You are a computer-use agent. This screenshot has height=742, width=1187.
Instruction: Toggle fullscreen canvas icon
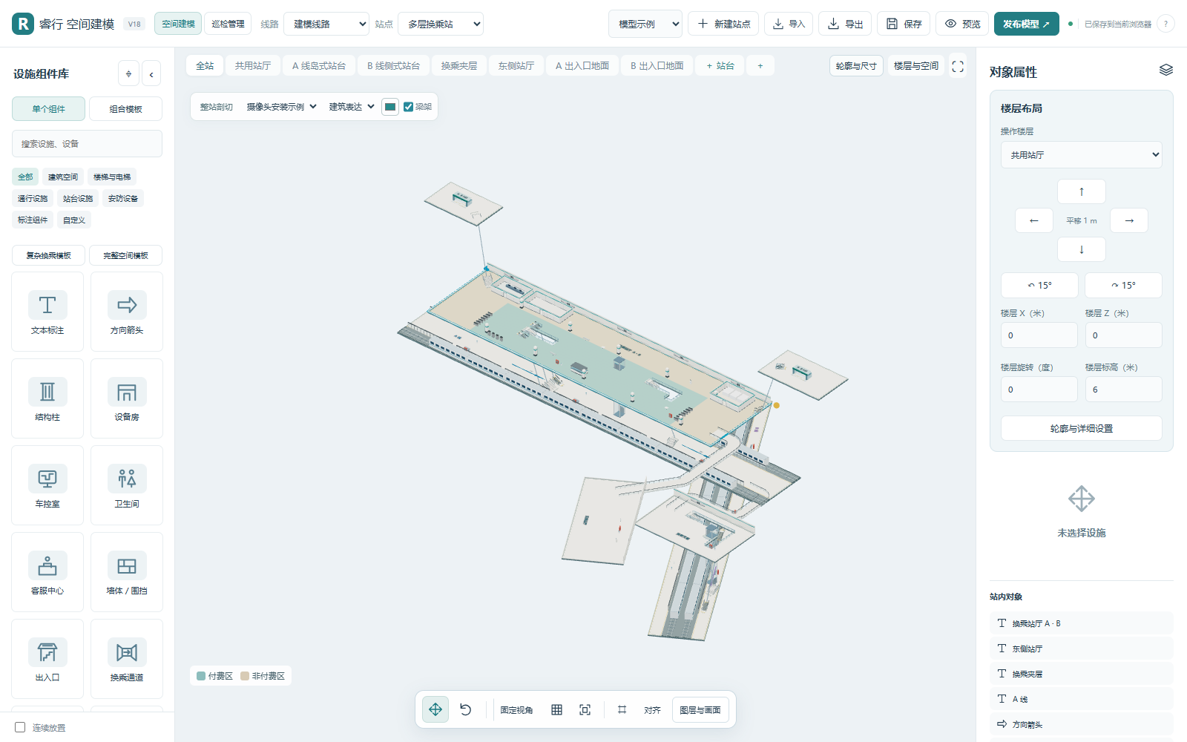(x=958, y=66)
